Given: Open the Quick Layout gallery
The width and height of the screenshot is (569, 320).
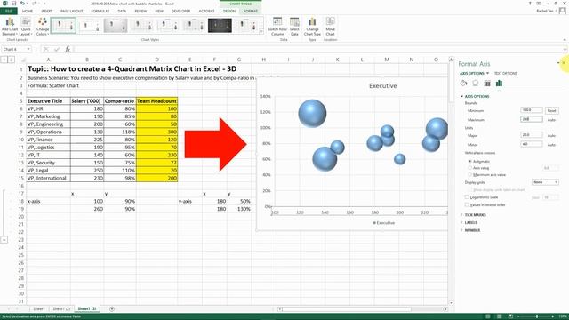Looking at the screenshot, I should tap(26, 27).
